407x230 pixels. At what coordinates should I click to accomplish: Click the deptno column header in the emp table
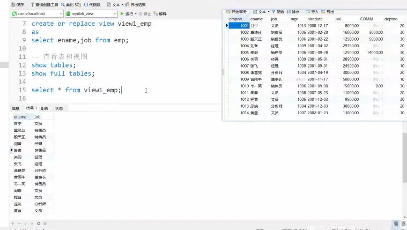point(394,19)
